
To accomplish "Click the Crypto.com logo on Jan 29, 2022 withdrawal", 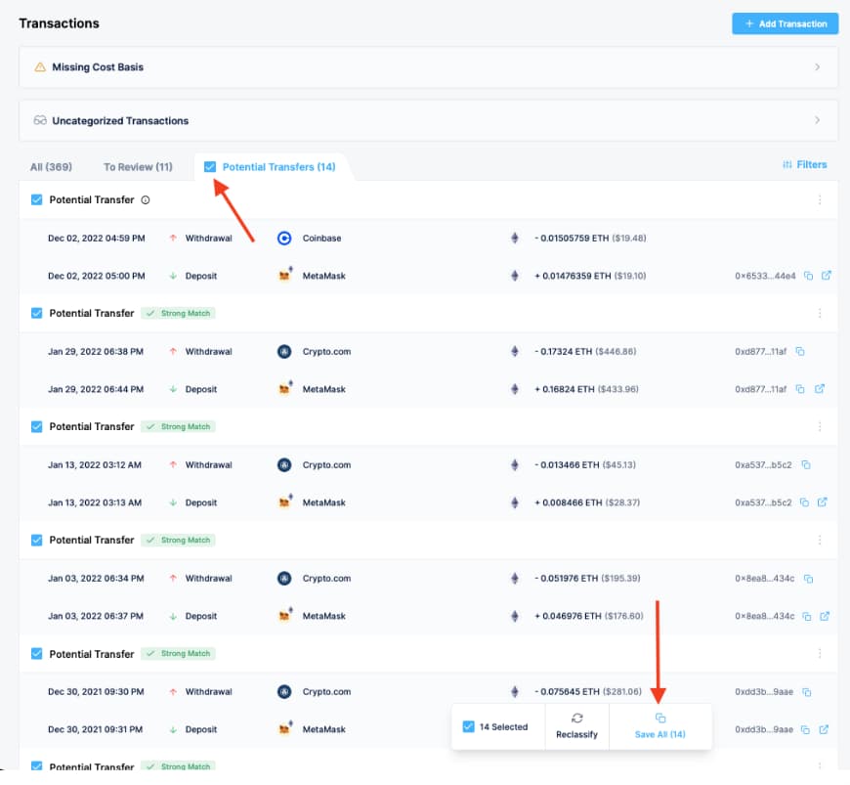I will (x=284, y=352).
